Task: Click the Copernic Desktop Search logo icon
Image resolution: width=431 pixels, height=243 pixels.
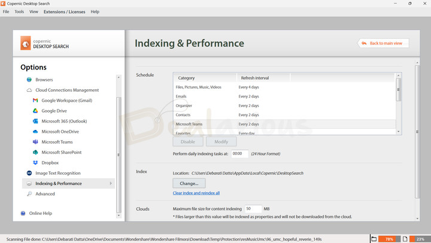Action: point(26,43)
